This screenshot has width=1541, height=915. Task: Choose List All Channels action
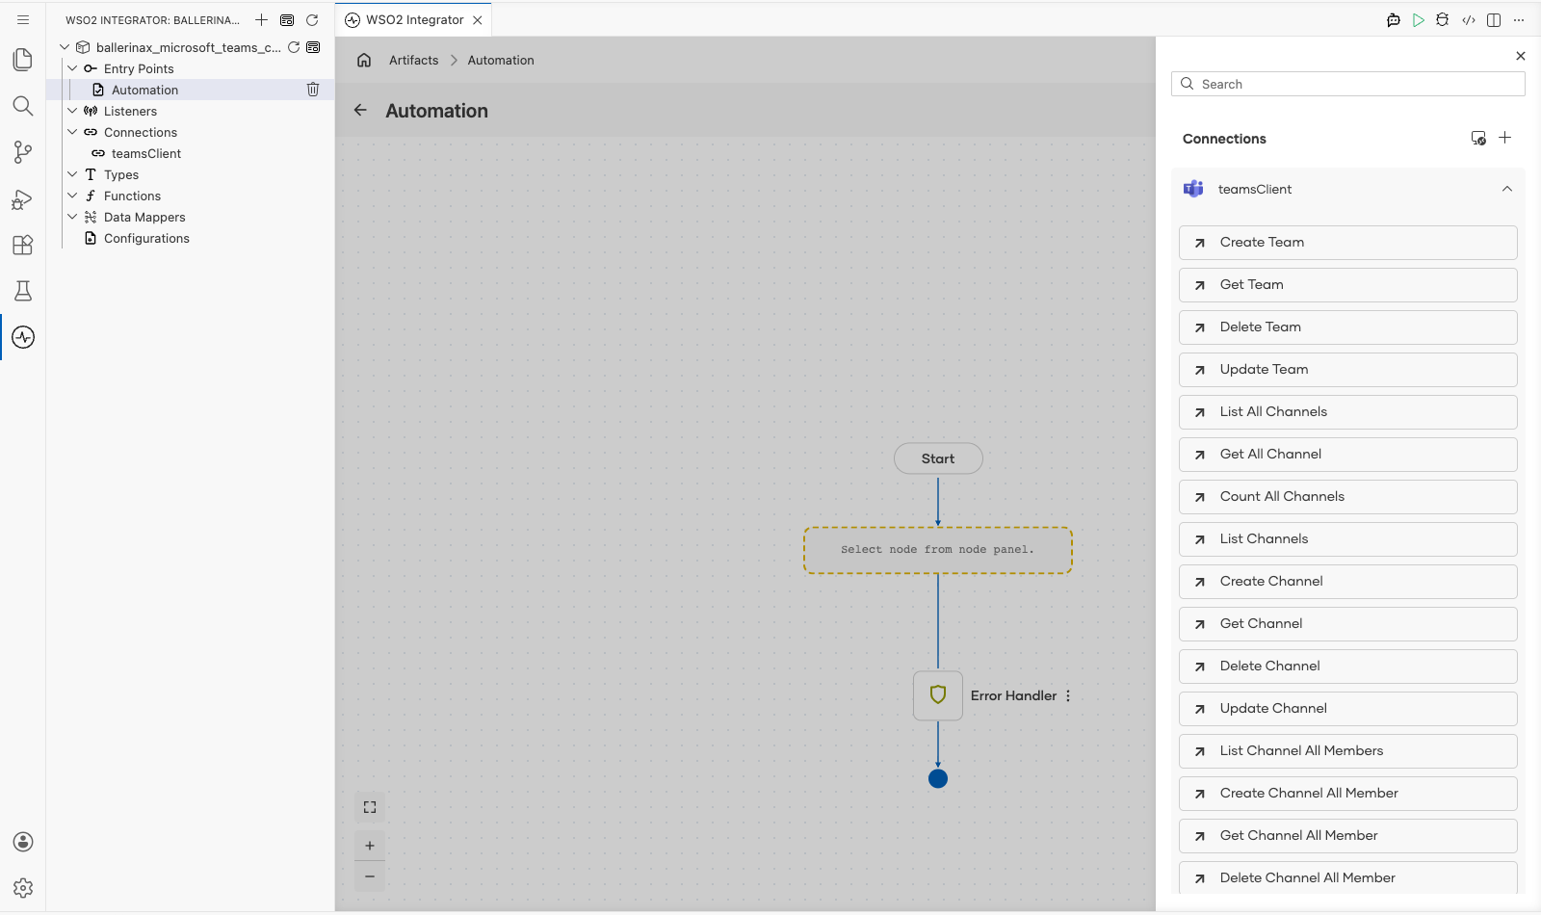point(1347,412)
